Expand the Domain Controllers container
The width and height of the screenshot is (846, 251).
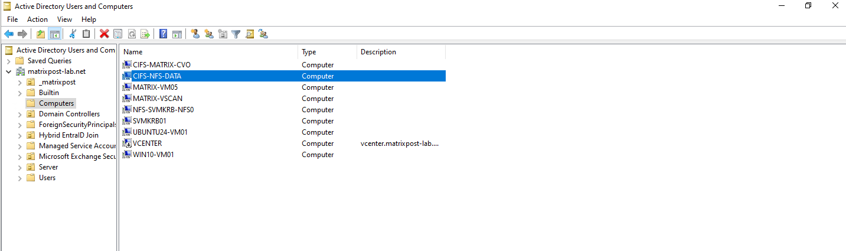[19, 114]
